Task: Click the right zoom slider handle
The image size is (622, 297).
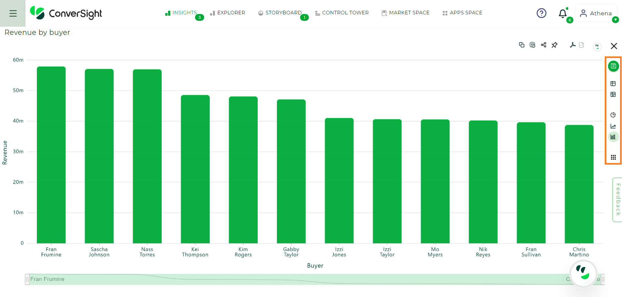Action: coord(603,279)
